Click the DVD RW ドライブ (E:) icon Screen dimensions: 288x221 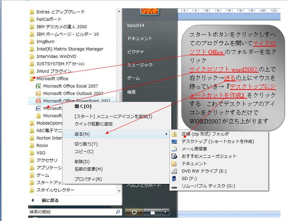click(174, 171)
